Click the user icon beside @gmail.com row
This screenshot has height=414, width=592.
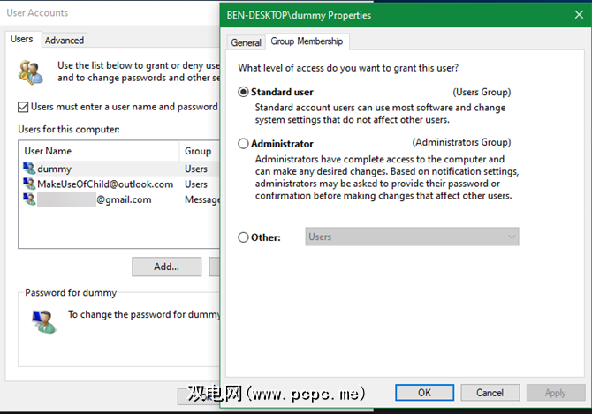(29, 199)
